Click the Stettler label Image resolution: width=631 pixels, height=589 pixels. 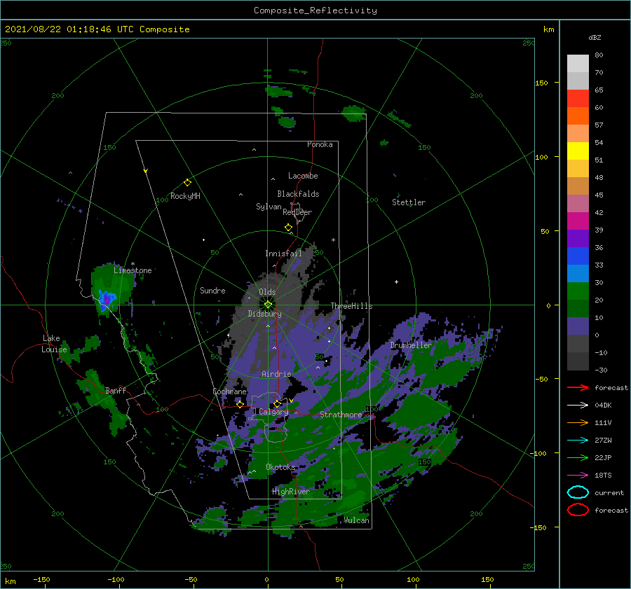click(409, 202)
